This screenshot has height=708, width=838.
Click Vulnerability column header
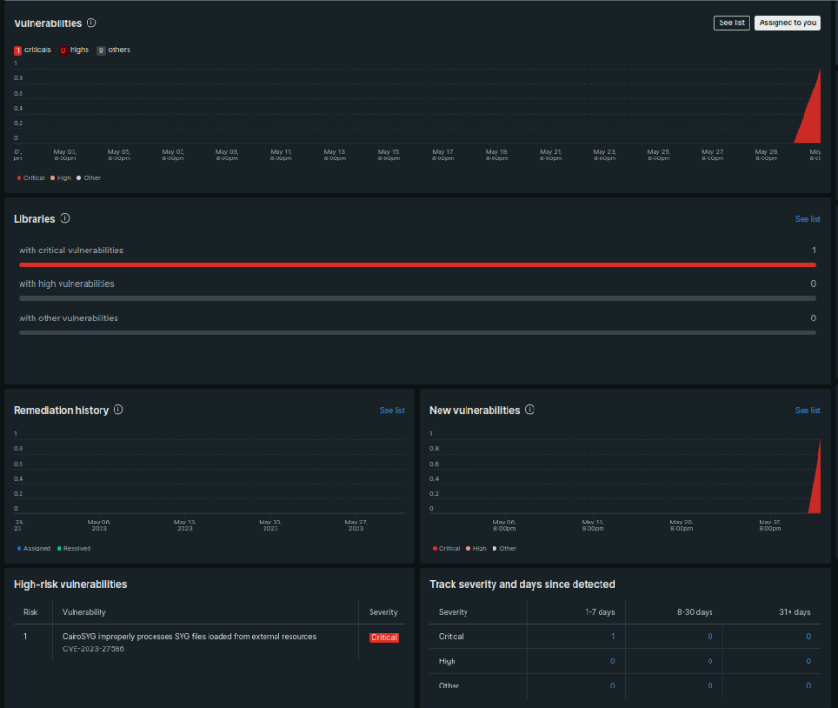(x=84, y=612)
